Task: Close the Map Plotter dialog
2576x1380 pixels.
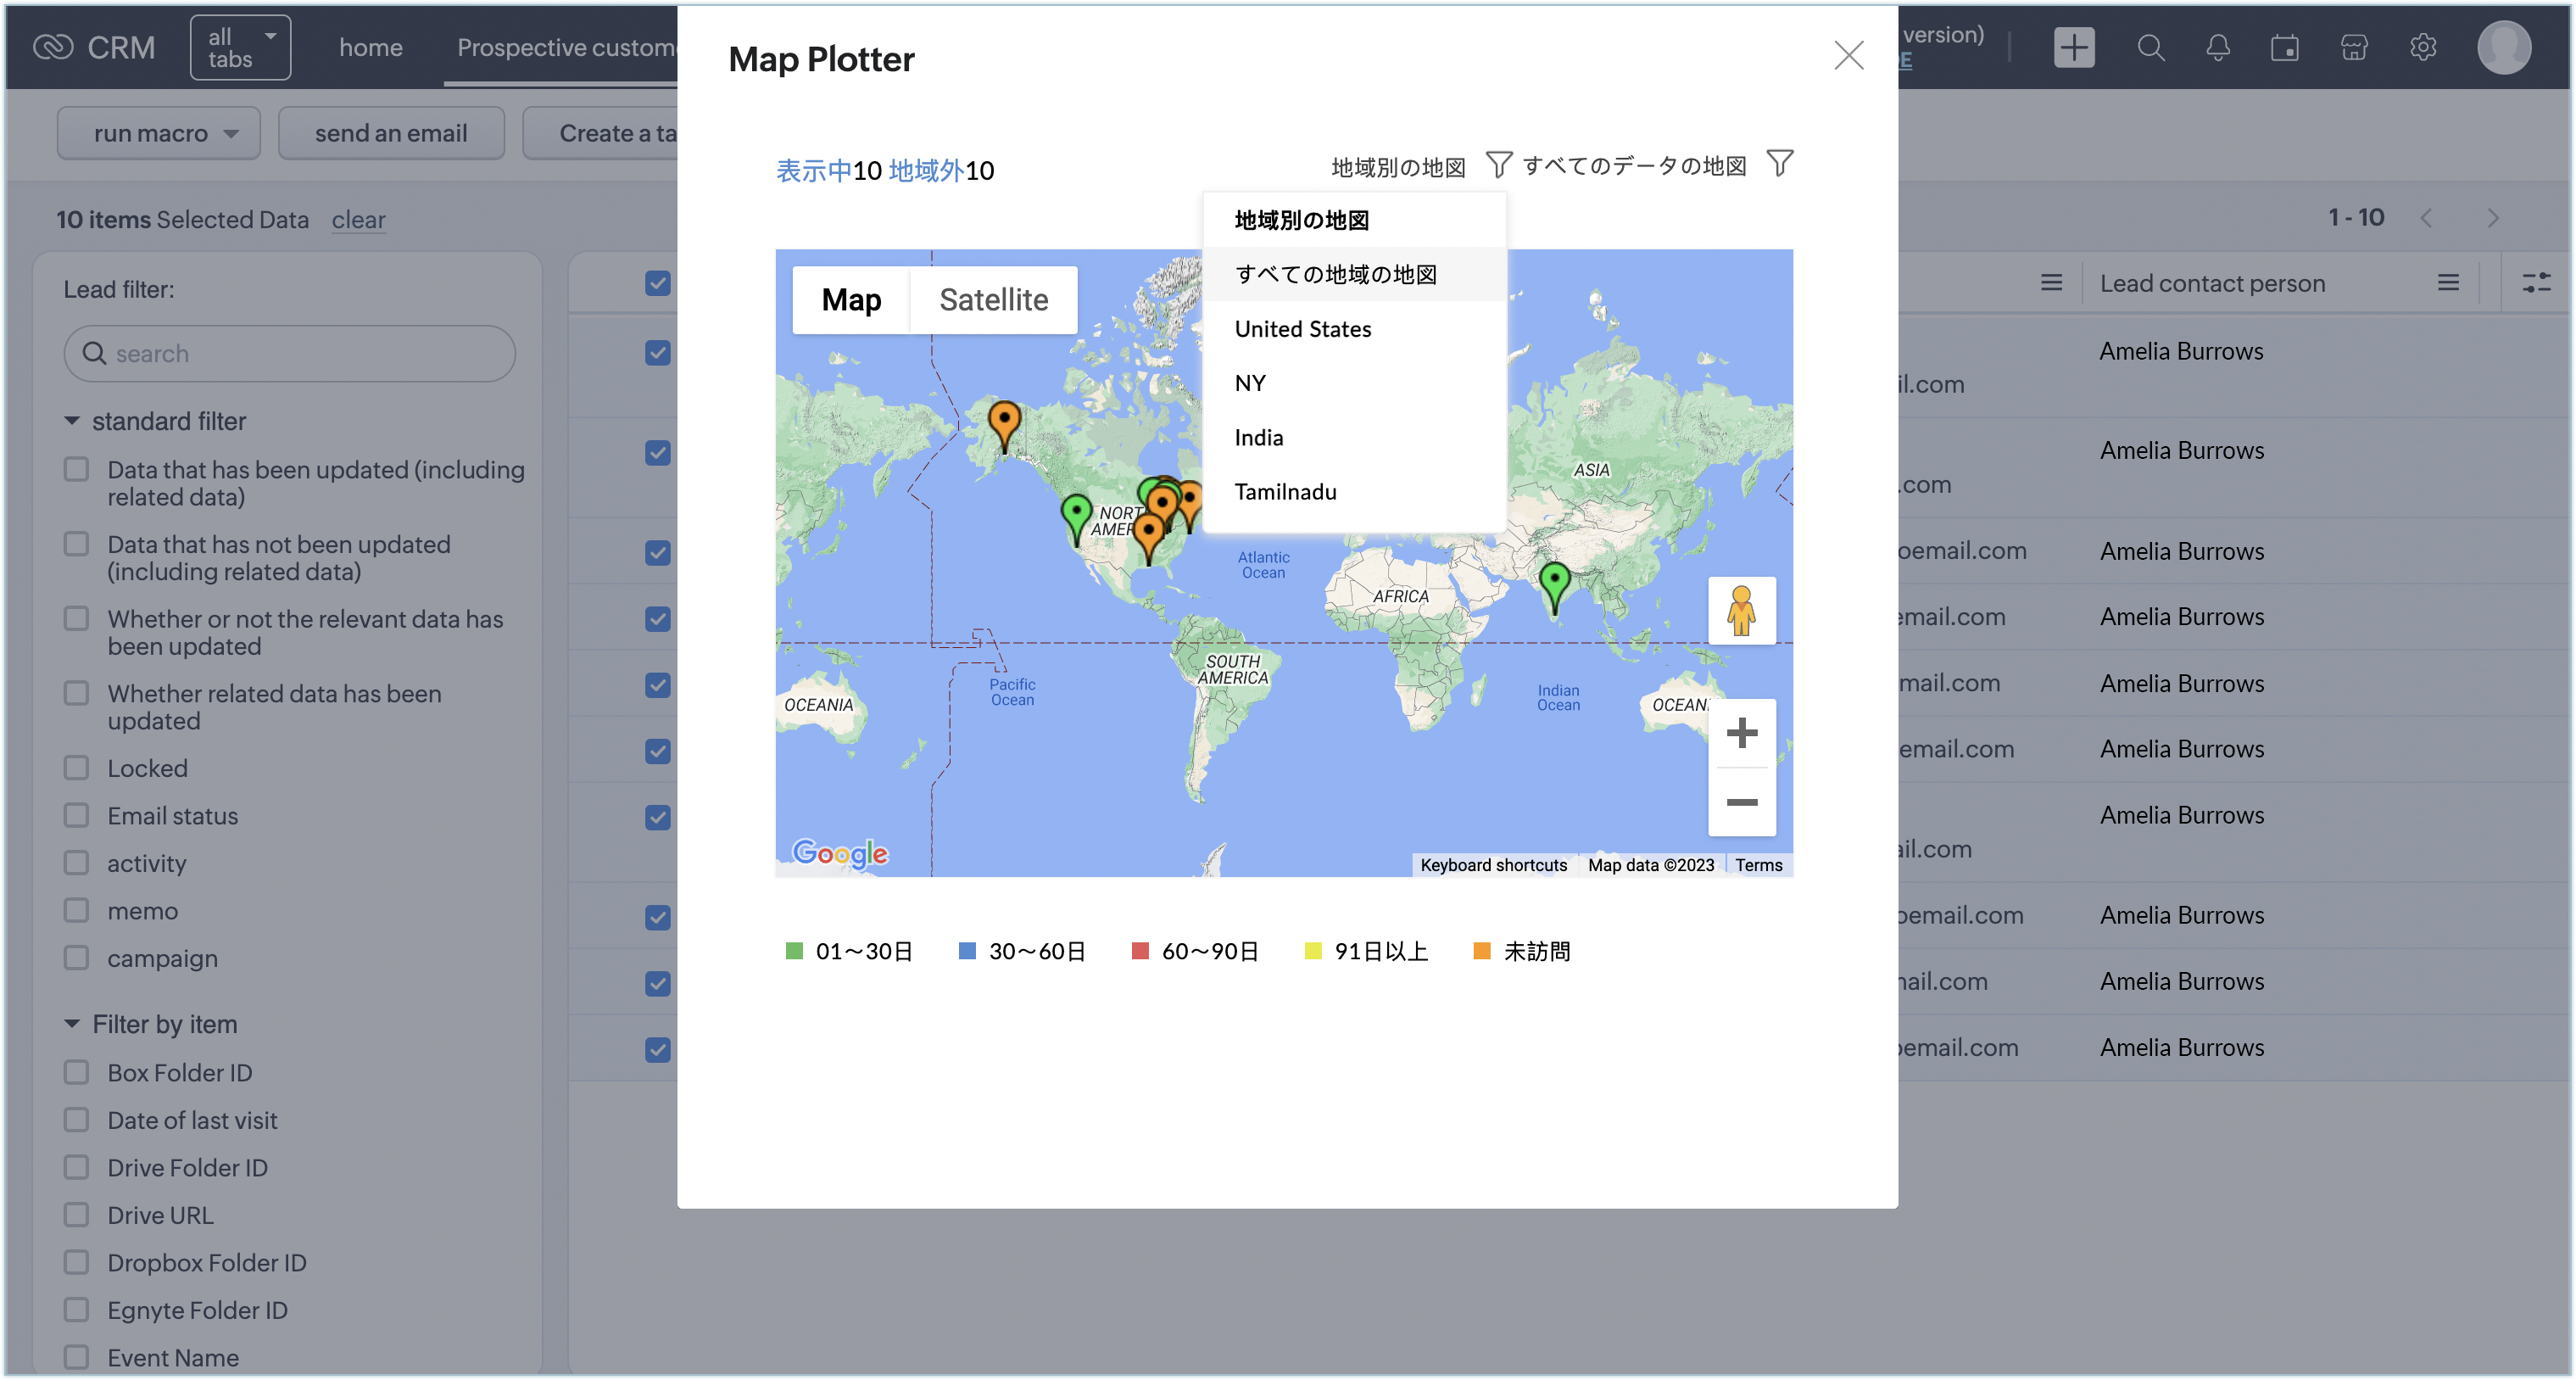Action: click(x=1848, y=55)
